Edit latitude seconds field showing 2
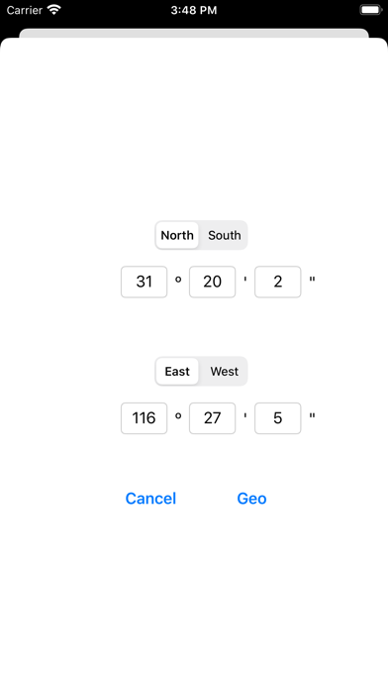 (x=278, y=282)
